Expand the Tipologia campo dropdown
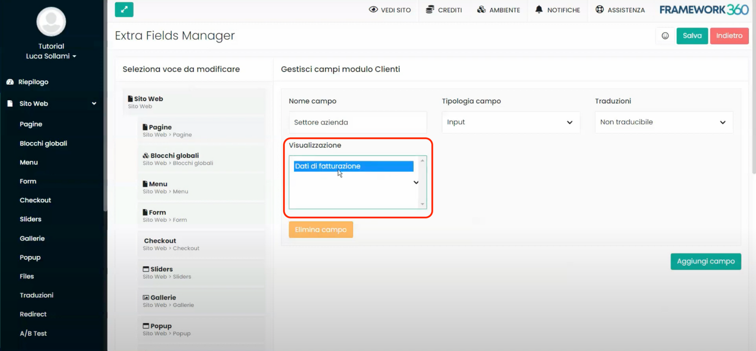Screen dimensions: 756x351 pos(510,122)
